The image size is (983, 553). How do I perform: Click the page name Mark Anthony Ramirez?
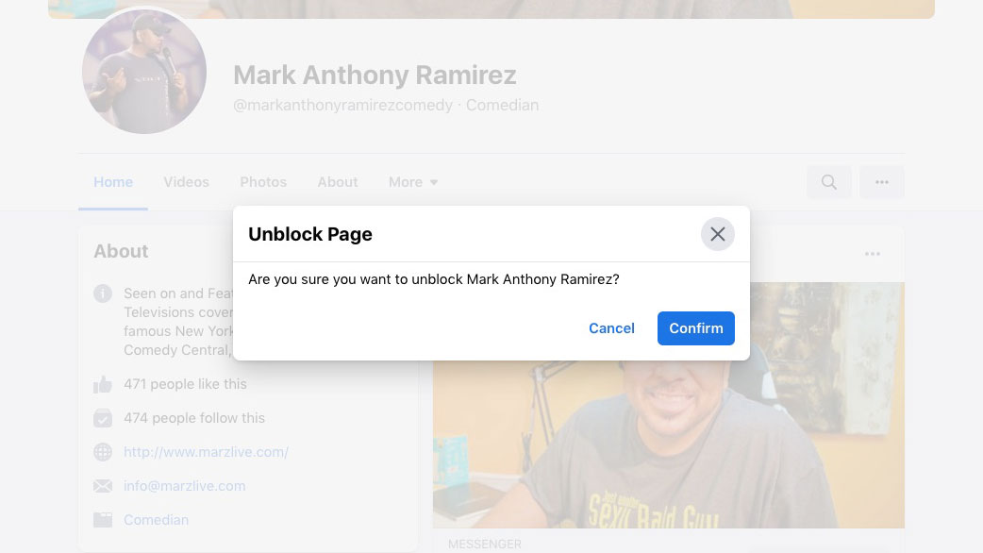[375, 75]
